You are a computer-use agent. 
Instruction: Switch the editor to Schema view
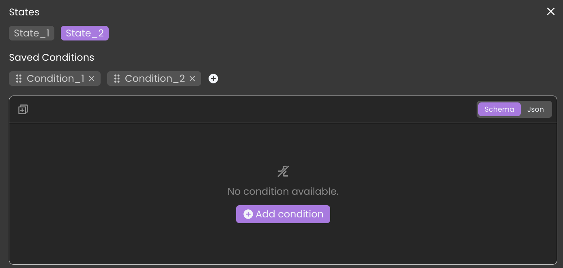click(x=499, y=109)
